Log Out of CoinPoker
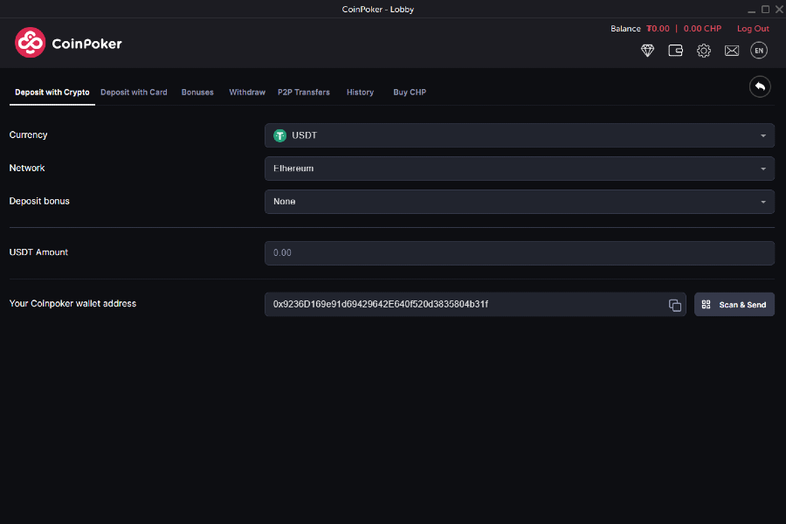 pyautogui.click(x=752, y=28)
